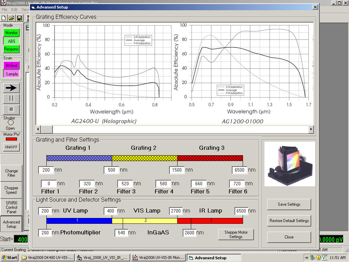Click the blue UV Lamp bar segment
Screen dimensions: 349x262
(x=79, y=221)
